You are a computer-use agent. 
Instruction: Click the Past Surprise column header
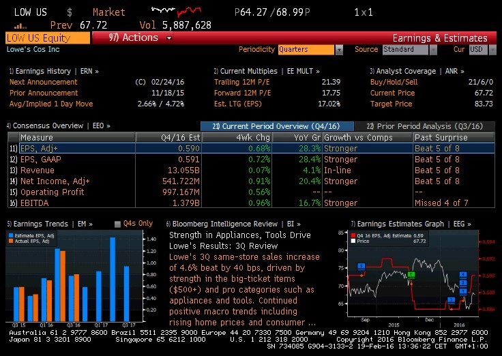pos(454,138)
